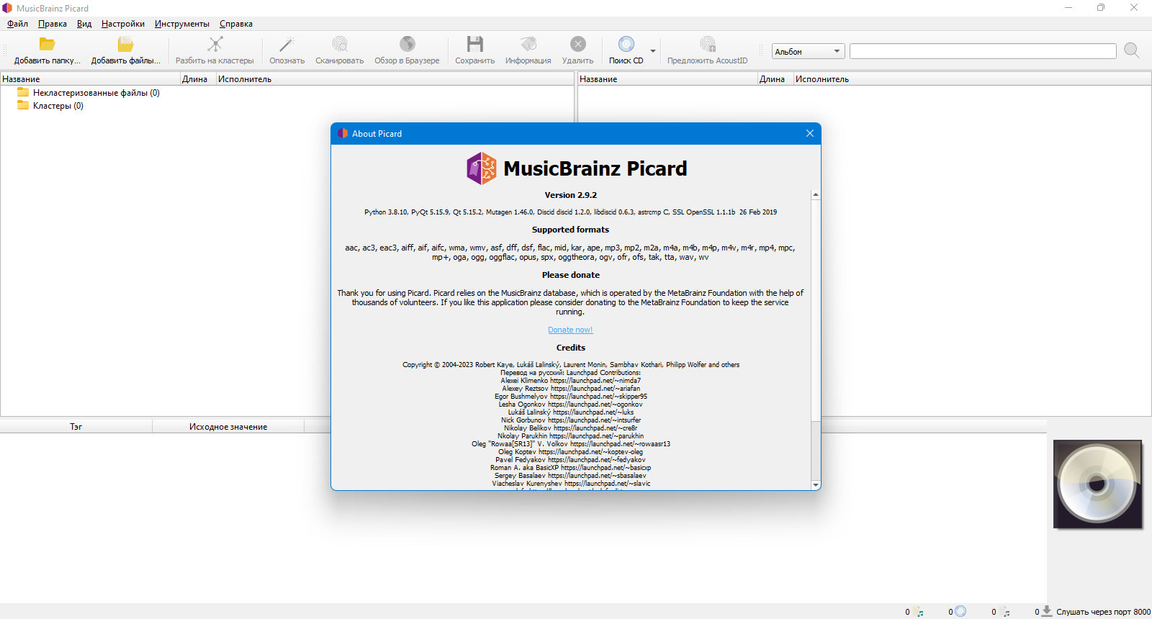
Task: Sort left pane by Название column
Action: coord(90,79)
